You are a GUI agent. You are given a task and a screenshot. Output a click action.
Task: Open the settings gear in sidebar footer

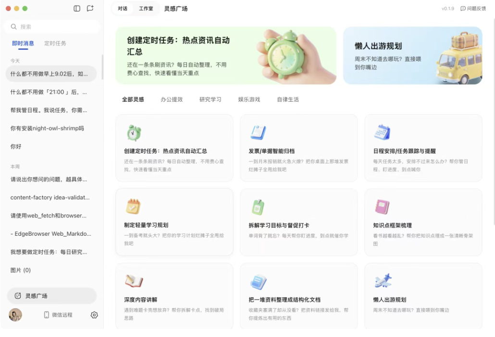pyautogui.click(x=94, y=315)
